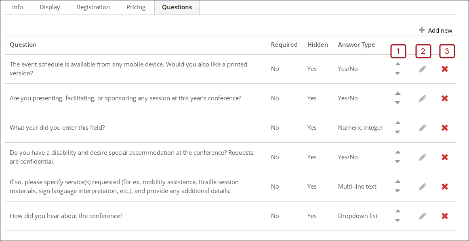Open the Display tab
This screenshot has width=469, height=241.
50,7
